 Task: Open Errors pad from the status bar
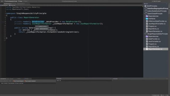(x=163, y=95)
